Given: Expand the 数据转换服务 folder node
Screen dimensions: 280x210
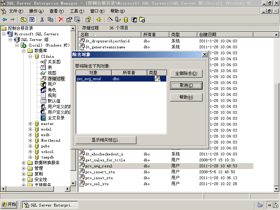Looking at the screenshot, I should coord(23,163).
